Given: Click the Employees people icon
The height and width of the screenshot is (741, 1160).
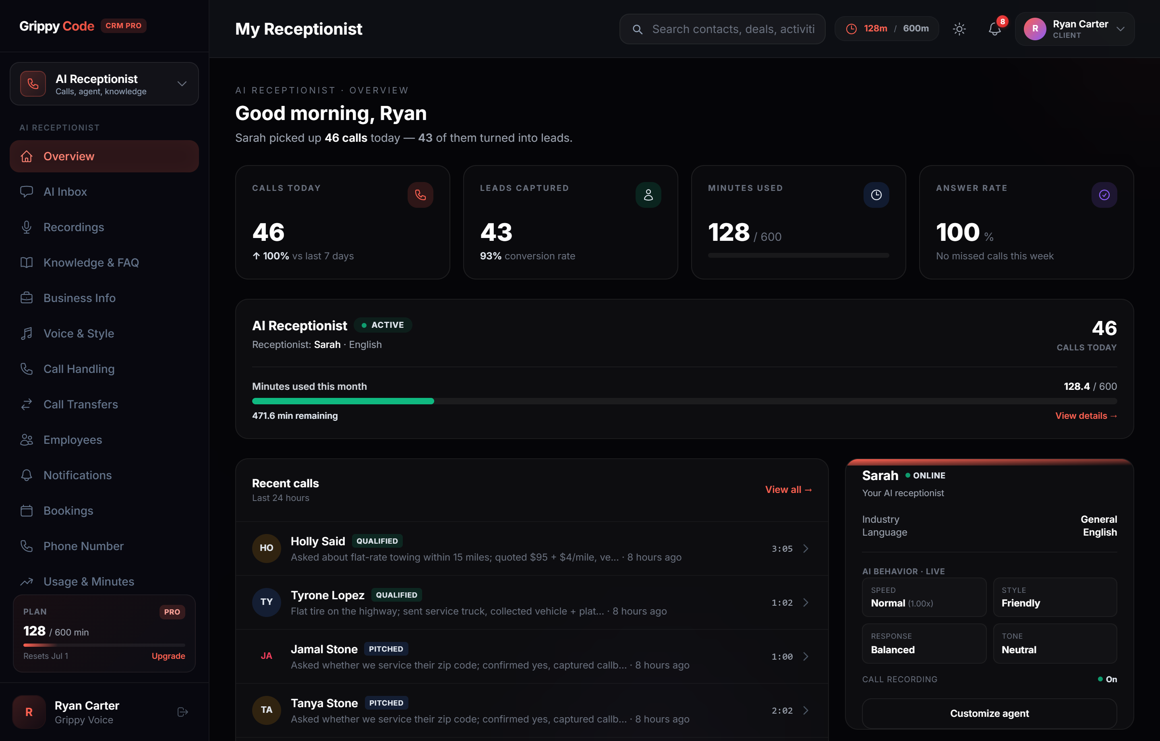Looking at the screenshot, I should tap(27, 439).
